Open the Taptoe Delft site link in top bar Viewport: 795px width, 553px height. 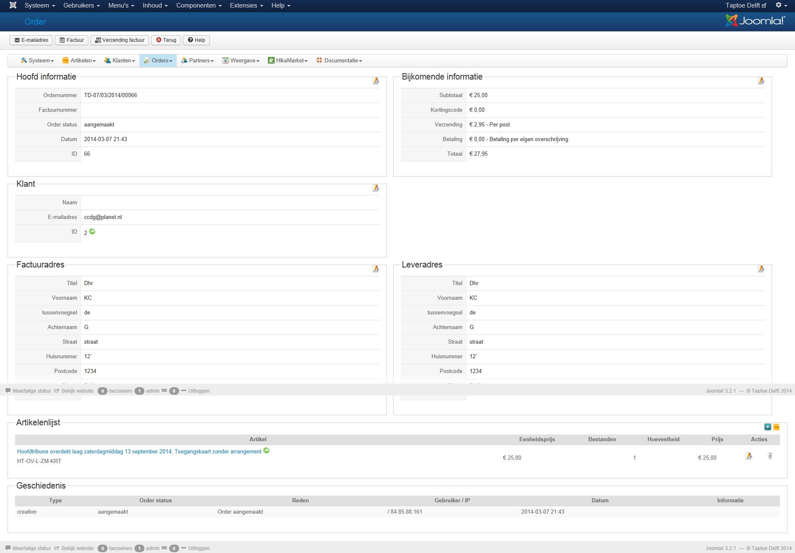(x=746, y=5)
